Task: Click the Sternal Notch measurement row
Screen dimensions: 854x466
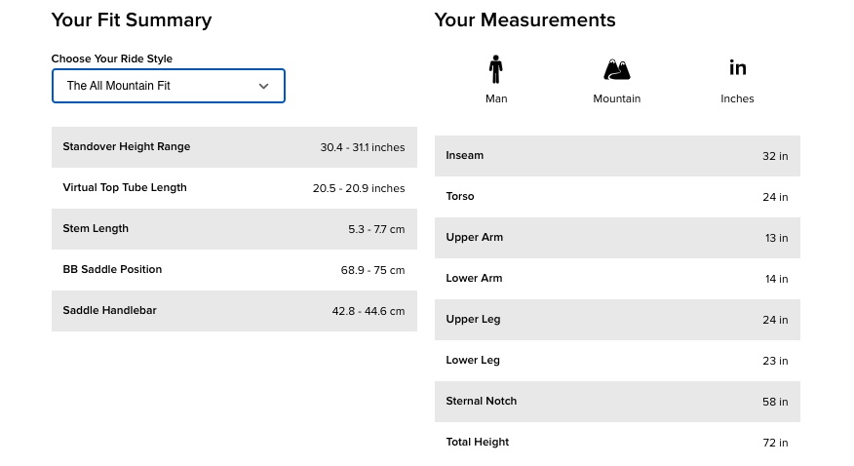Action: click(617, 402)
